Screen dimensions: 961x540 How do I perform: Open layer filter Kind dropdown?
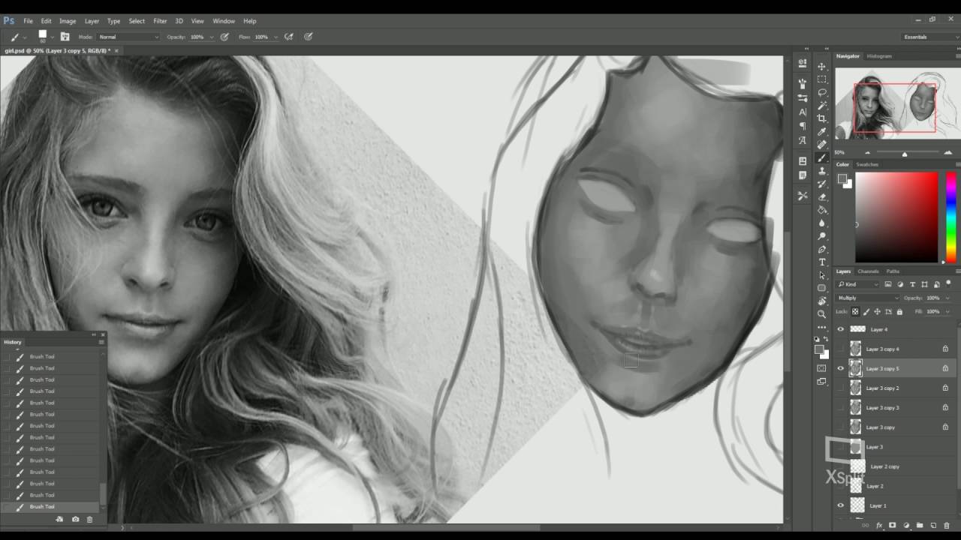tap(858, 284)
